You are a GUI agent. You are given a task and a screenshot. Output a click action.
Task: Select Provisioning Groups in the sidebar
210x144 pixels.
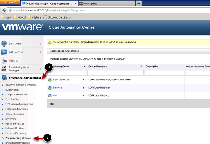pos(18,138)
